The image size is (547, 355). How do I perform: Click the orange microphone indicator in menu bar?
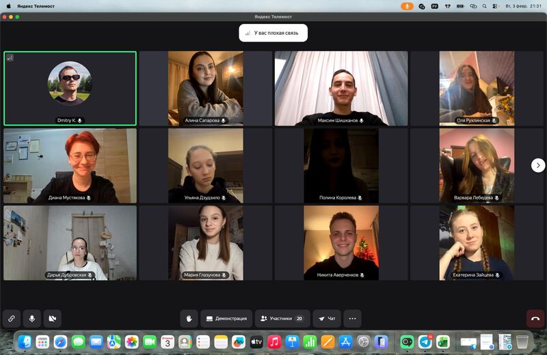(407, 5)
